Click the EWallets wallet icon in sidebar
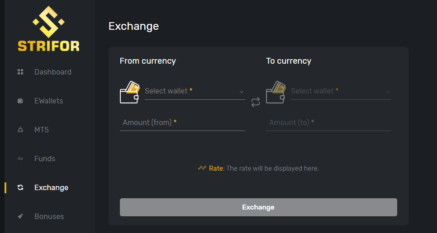Image resolution: width=437 pixels, height=233 pixels. tap(20, 101)
